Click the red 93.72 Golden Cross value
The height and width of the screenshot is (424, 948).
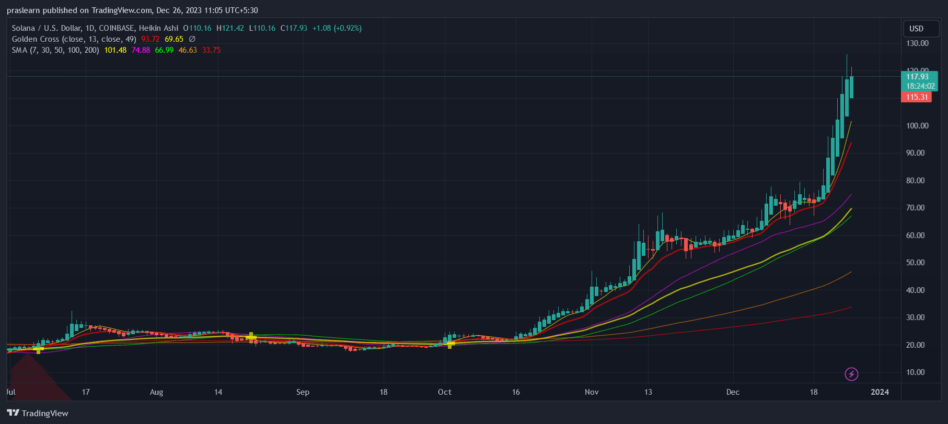[150, 39]
